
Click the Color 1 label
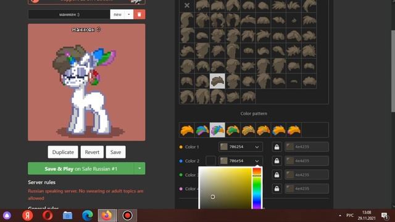tap(192, 147)
